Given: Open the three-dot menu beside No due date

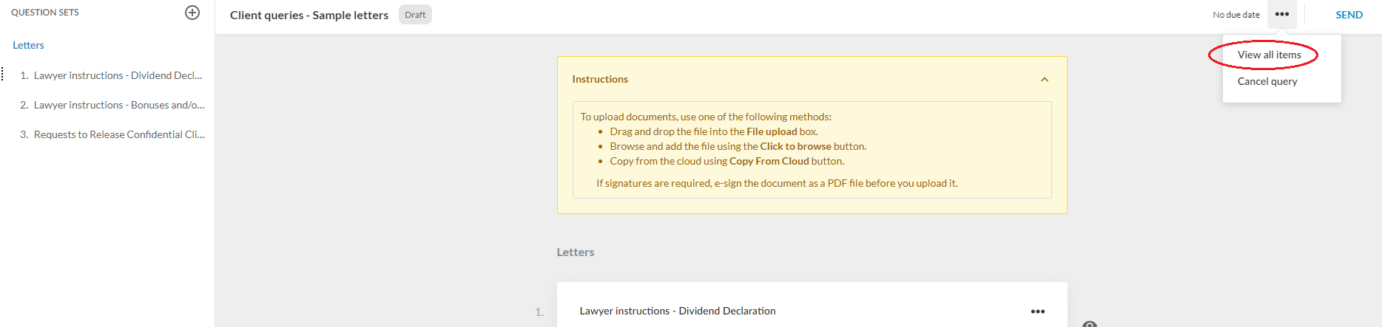Looking at the screenshot, I should pyautogui.click(x=1281, y=15).
